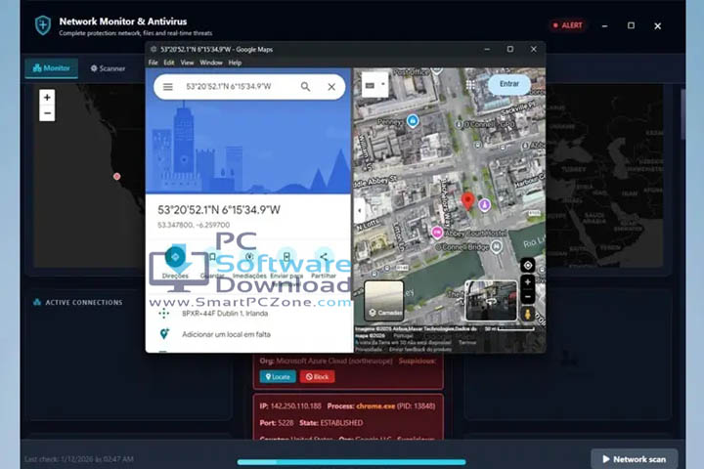Open the Window menu in Google Maps

coord(211,63)
